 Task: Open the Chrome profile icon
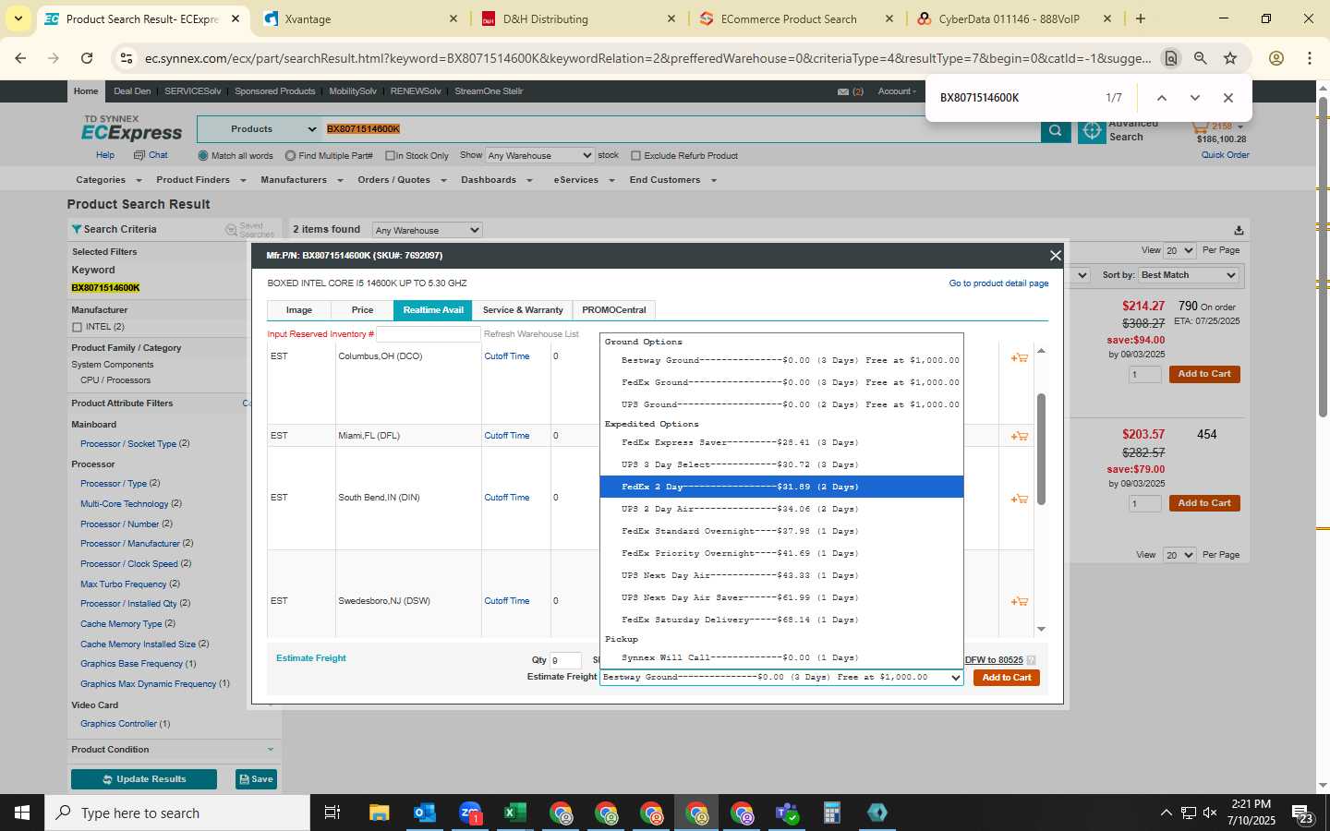[x=1276, y=58]
